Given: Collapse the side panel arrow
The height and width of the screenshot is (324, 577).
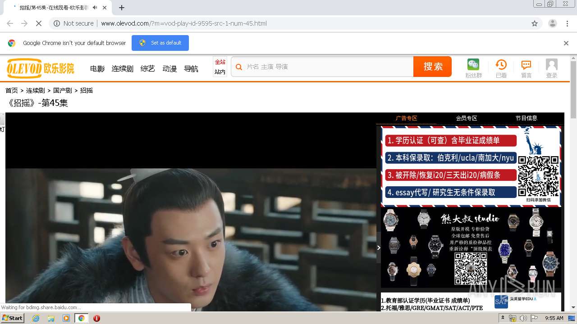Looking at the screenshot, I should pos(379,247).
